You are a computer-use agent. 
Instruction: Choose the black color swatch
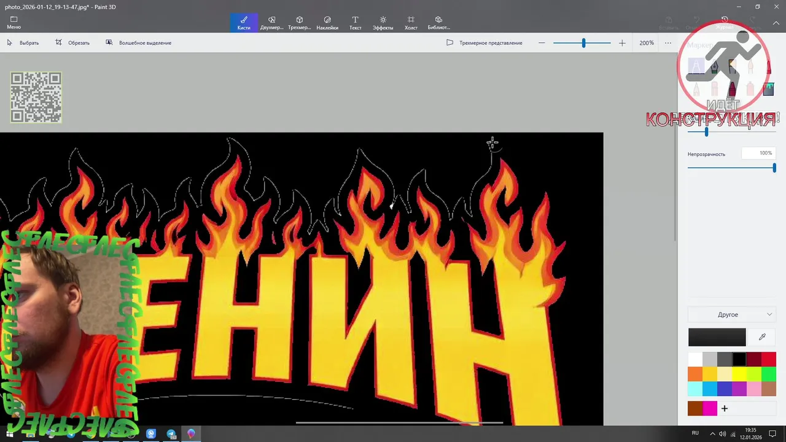(739, 359)
